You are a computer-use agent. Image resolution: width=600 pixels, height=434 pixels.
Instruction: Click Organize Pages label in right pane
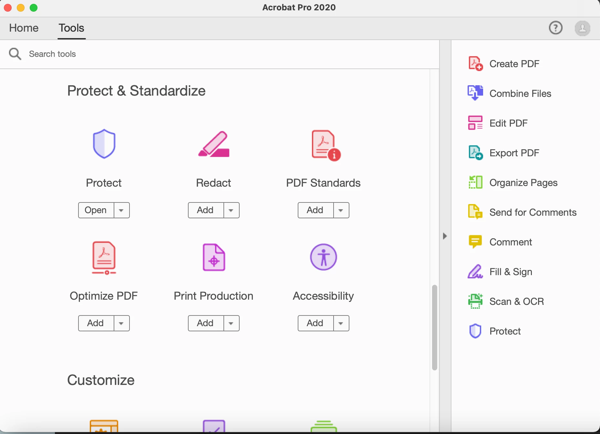coord(523,183)
